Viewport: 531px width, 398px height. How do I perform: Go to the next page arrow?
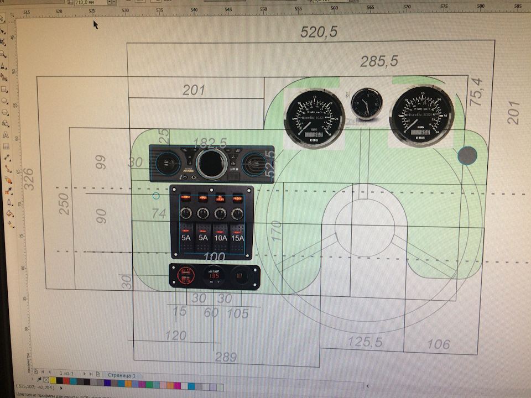[x=84, y=374]
